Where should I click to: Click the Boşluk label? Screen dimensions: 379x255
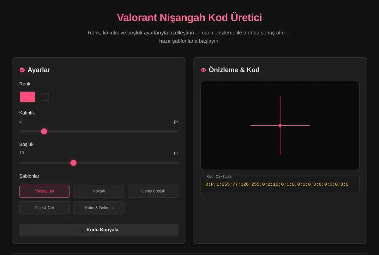[26, 144]
